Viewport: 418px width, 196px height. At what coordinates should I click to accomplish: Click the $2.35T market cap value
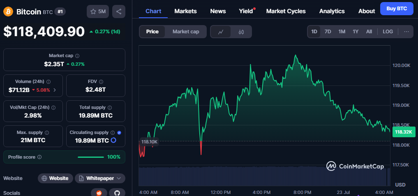tap(54, 64)
